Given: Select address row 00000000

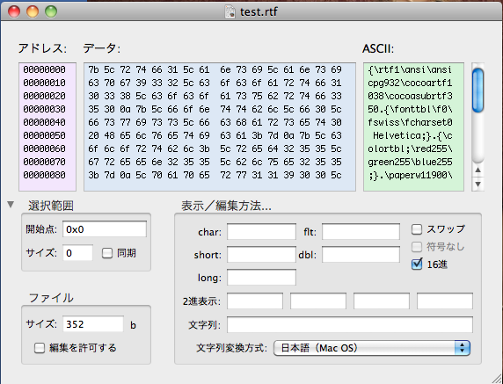Looking at the screenshot, I should [44, 69].
